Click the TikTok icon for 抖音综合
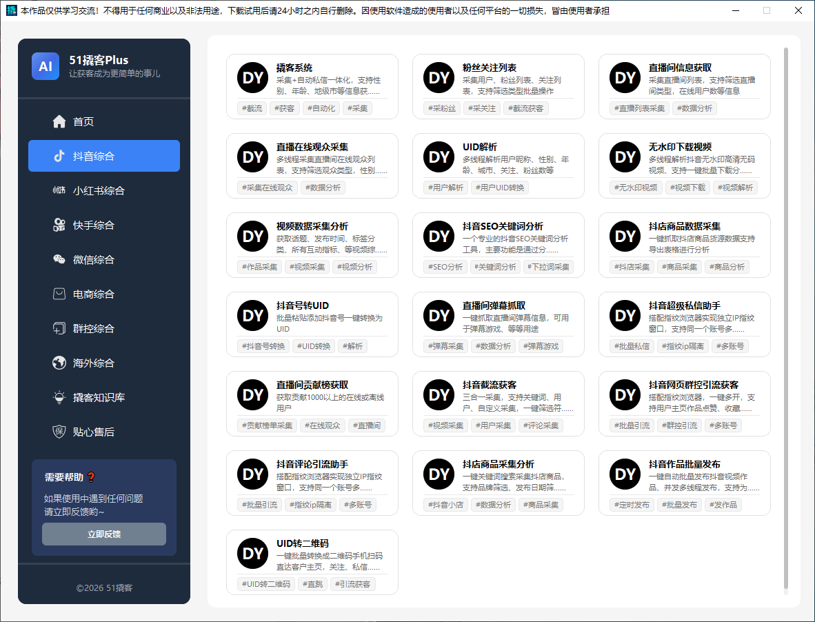815x622 pixels. [x=59, y=156]
